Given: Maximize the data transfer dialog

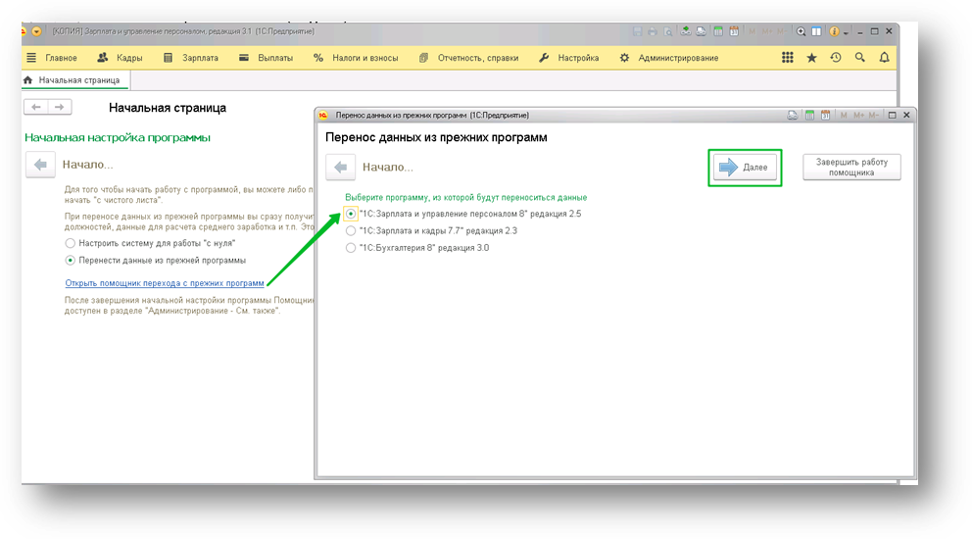Looking at the screenshot, I should point(892,116).
